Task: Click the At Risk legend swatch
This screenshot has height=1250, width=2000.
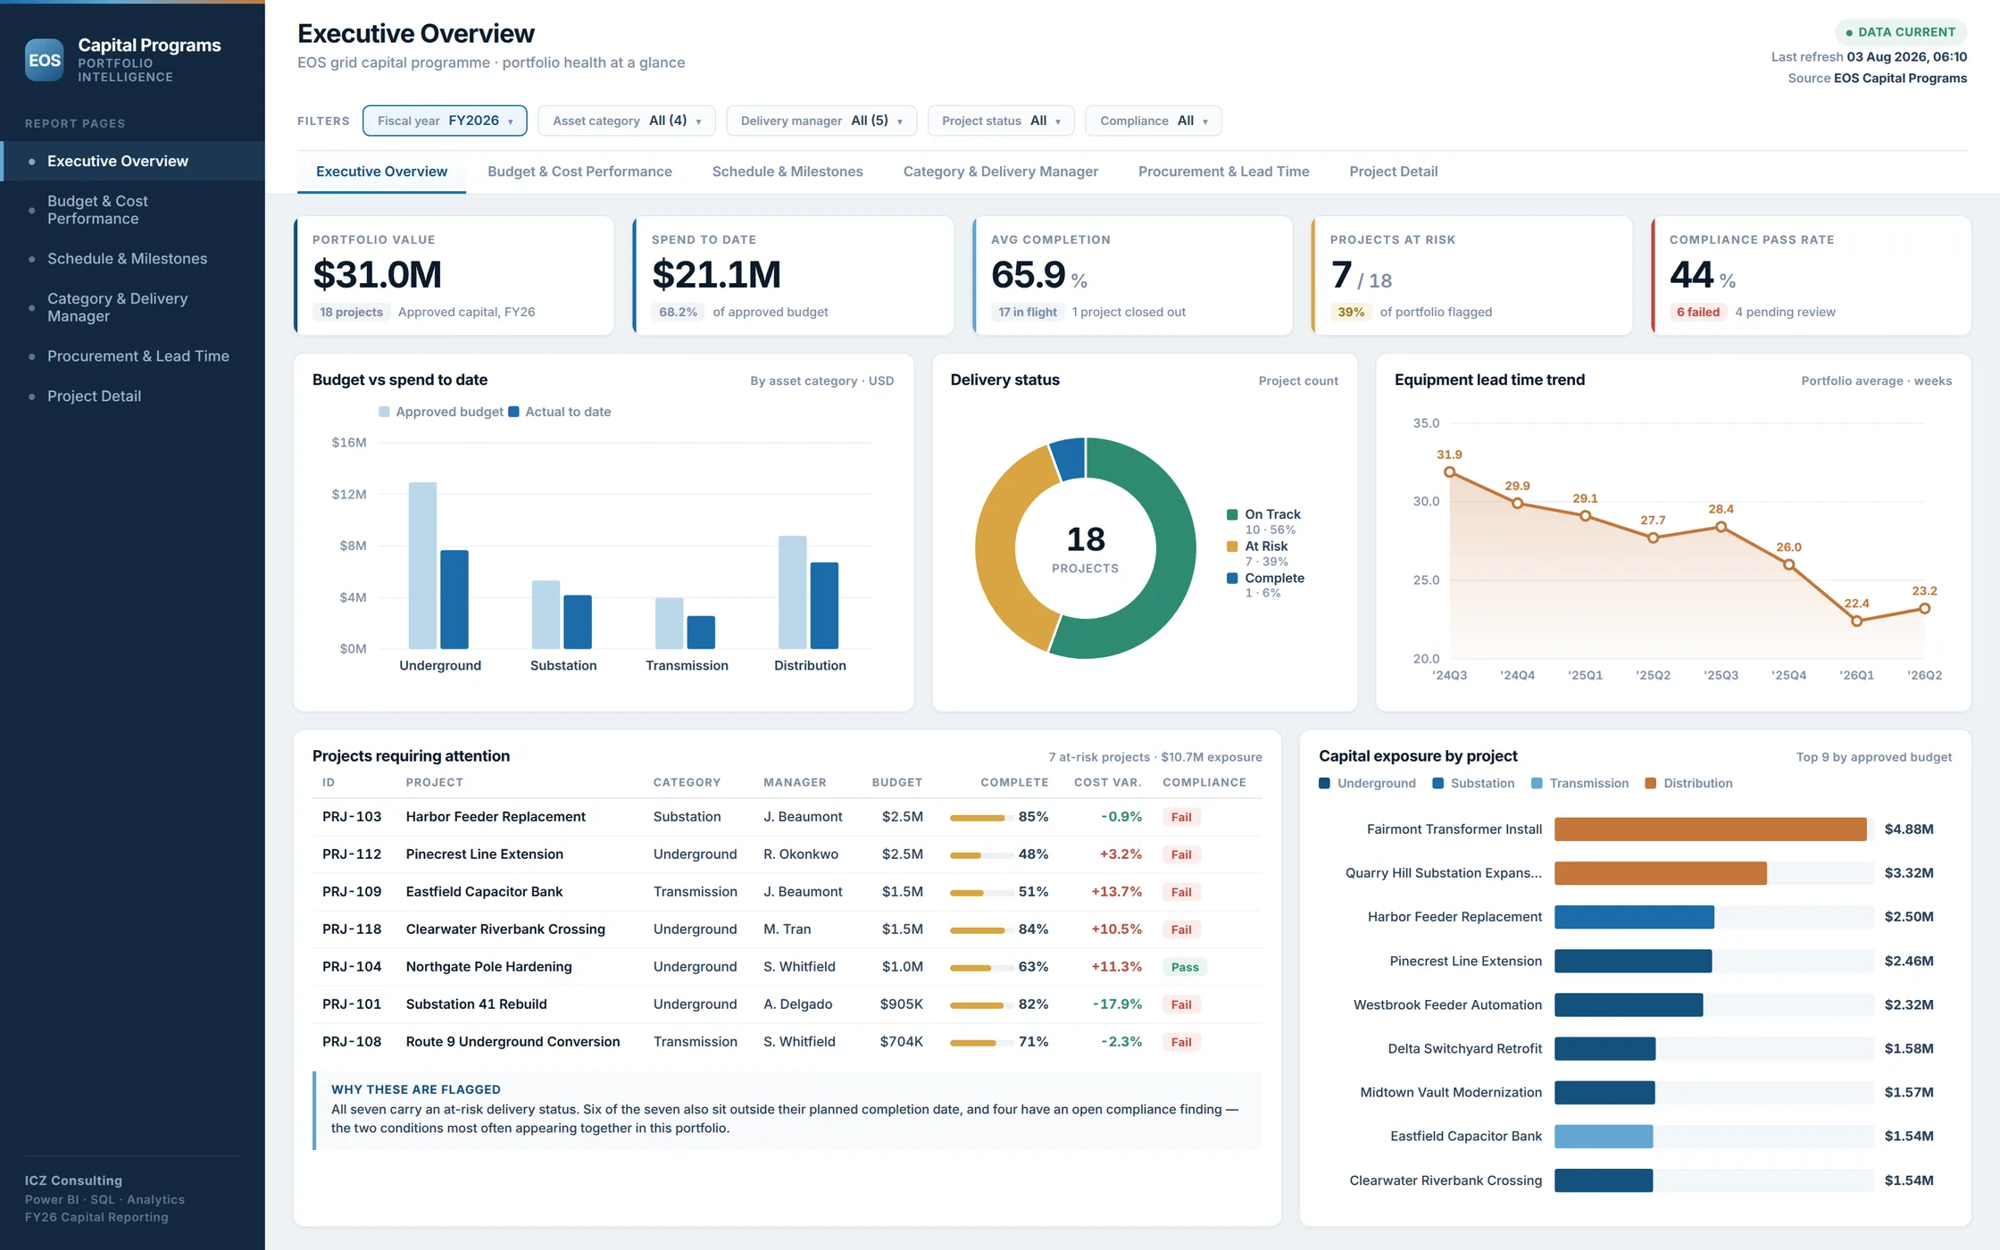Action: (x=1232, y=546)
